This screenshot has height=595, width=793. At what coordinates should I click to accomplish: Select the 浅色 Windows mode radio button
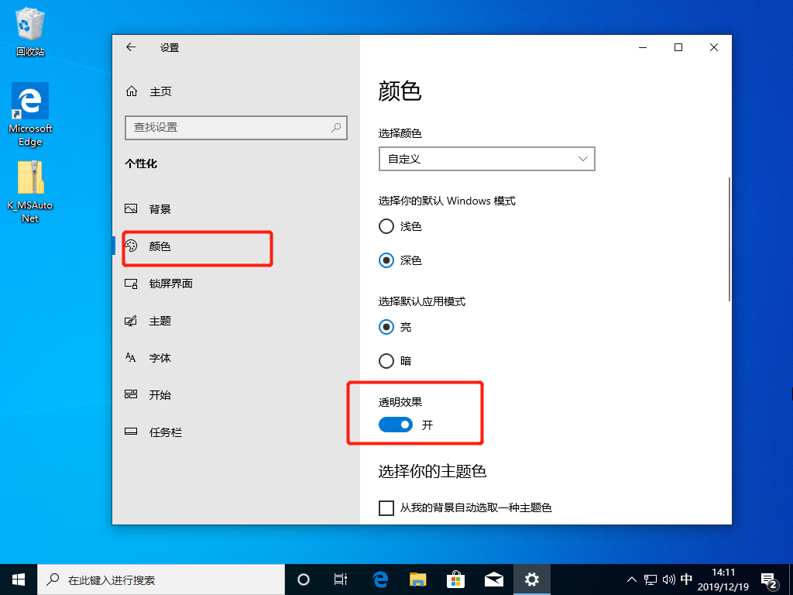pos(386,226)
